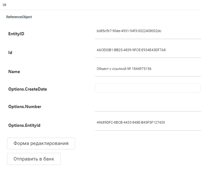Click the Id field label
The image size is (210, 171).
point(10,52)
